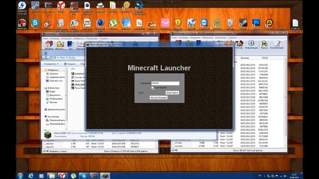Open Справка menu in right WinRAR window
The image size is (319, 179).
(x=232, y=38)
